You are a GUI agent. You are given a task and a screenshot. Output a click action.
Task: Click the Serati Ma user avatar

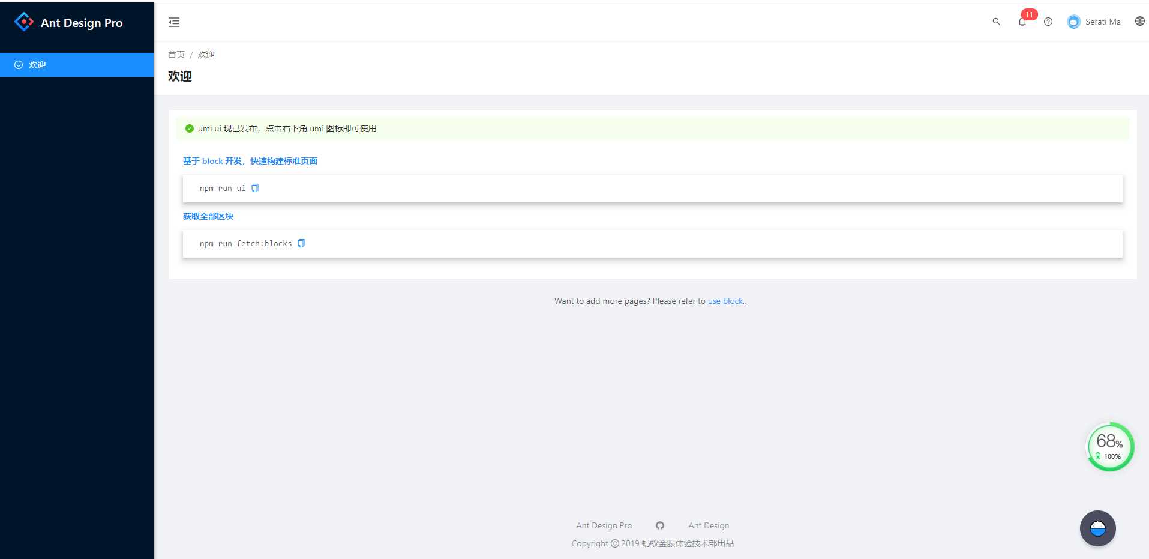(x=1073, y=22)
